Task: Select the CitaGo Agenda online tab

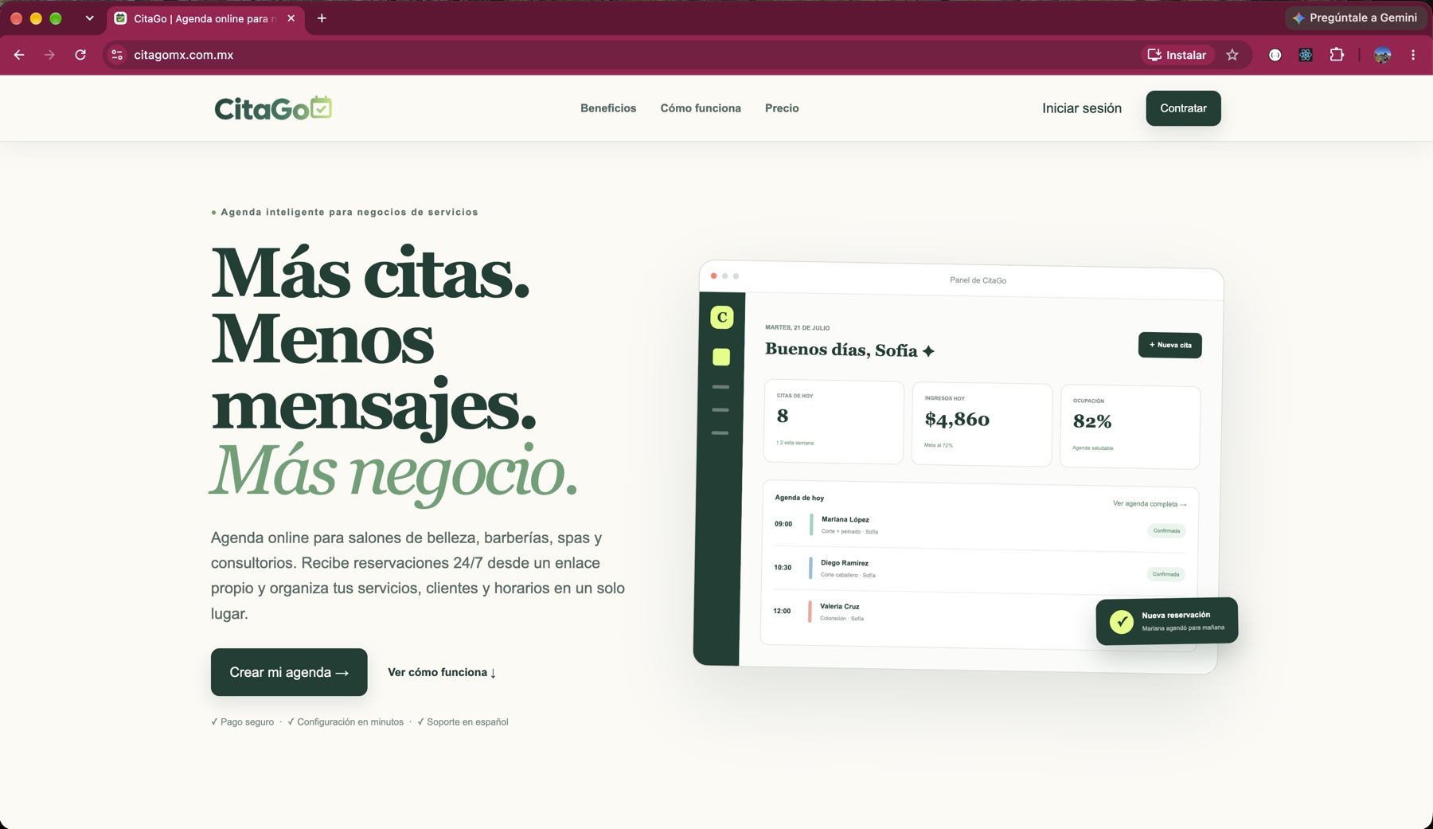Action: [205, 18]
